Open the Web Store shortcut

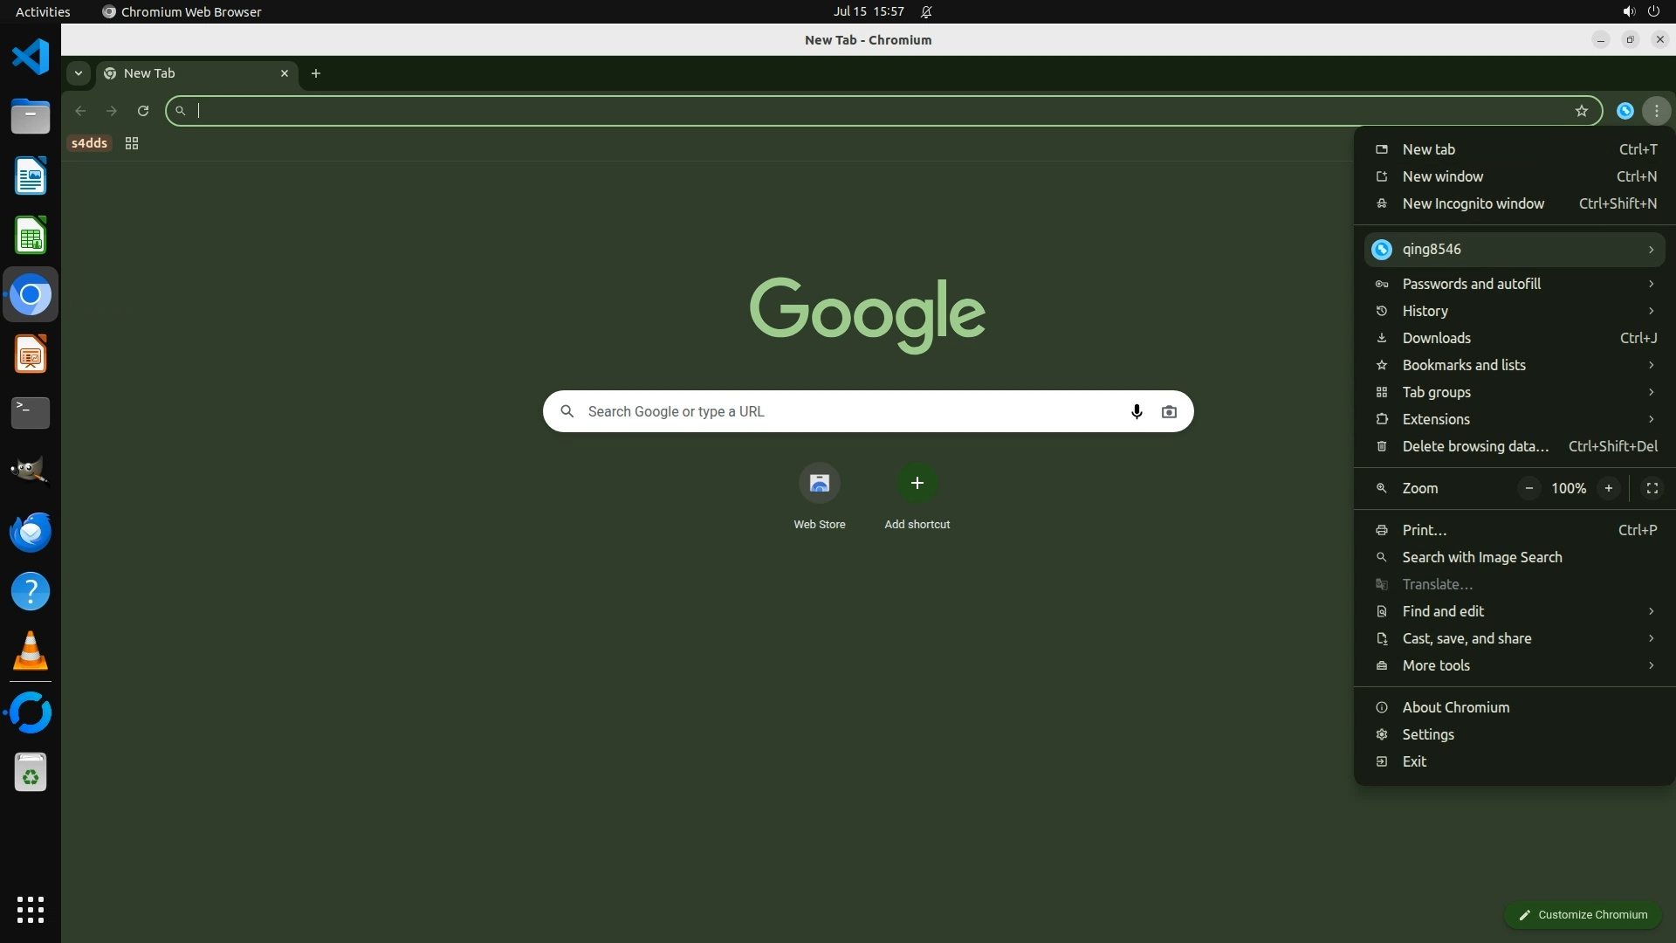tap(819, 483)
